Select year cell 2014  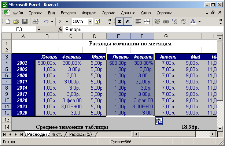click(x=23, y=88)
